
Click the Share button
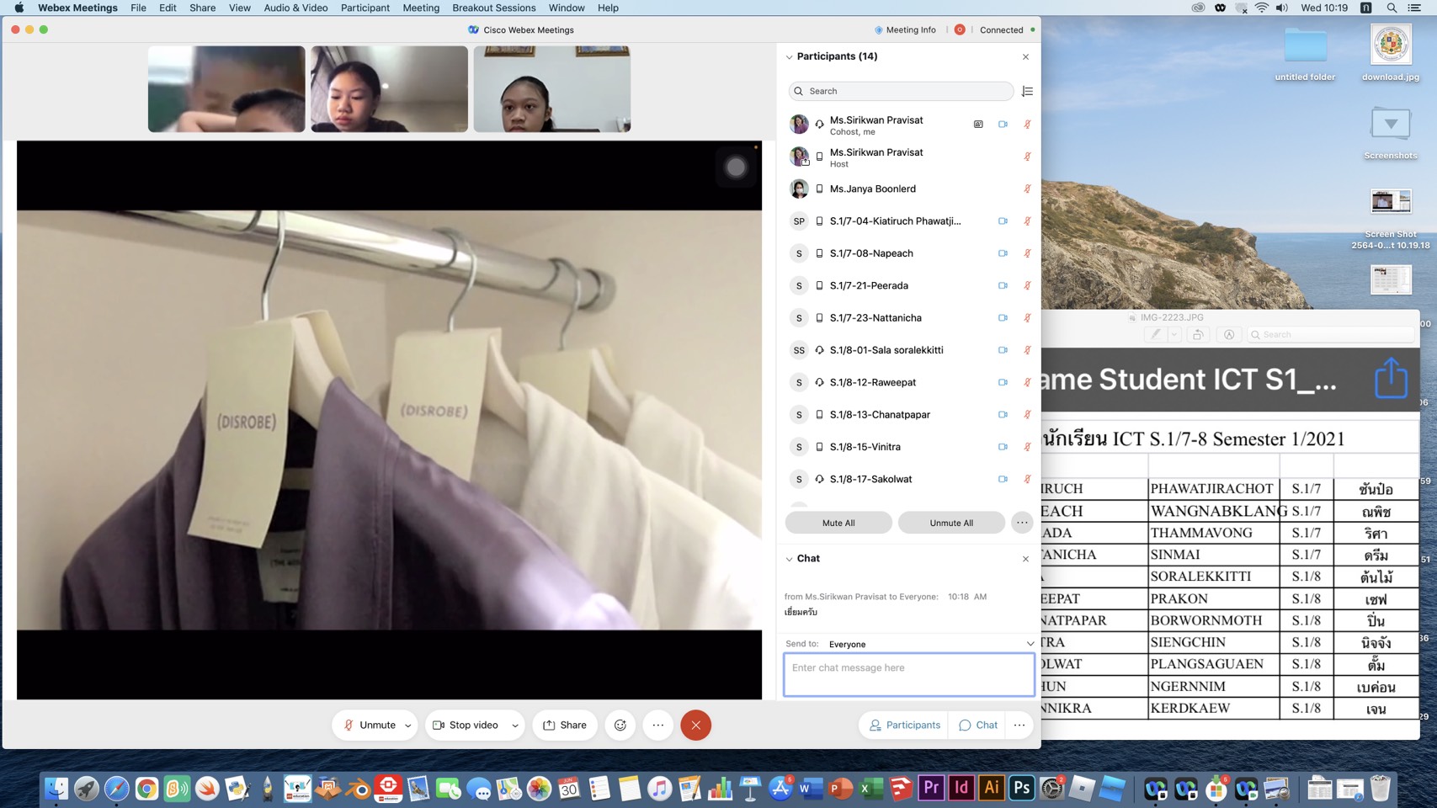point(565,725)
